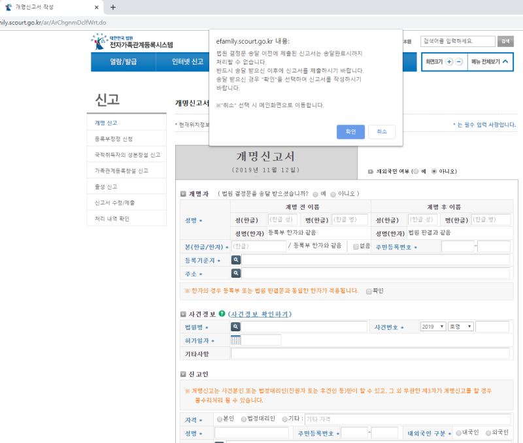Viewport: 523px width, 443px height.
Task: Close the 개명신고서 작성 browser tab
Action: (96, 7)
